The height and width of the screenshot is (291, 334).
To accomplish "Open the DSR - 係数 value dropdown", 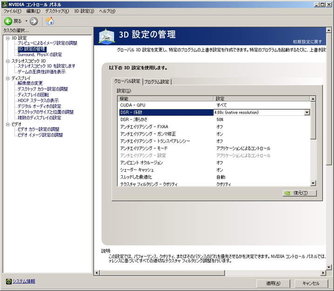I will 307,112.
